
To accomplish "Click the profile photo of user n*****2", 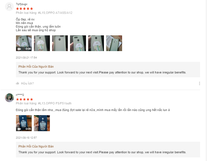I will point(9,98).
